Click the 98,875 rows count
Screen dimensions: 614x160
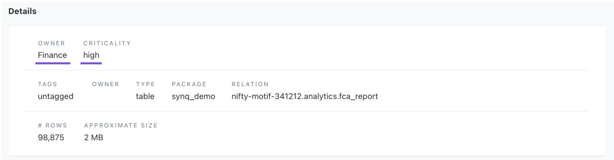click(51, 138)
